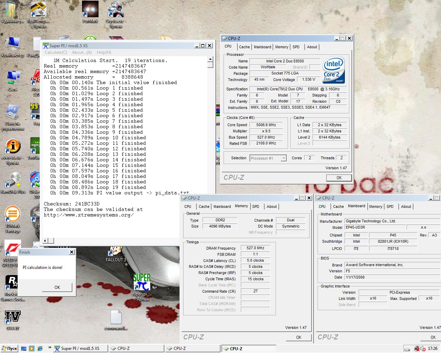Click the Intel Core 2 Duo logo

pyautogui.click(x=334, y=70)
